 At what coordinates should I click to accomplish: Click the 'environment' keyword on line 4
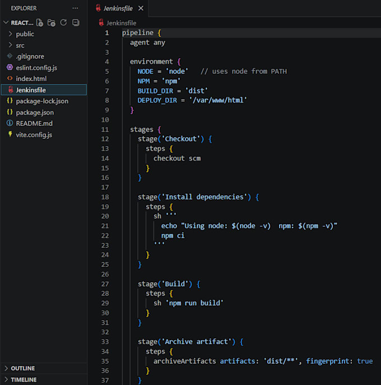pos(151,62)
